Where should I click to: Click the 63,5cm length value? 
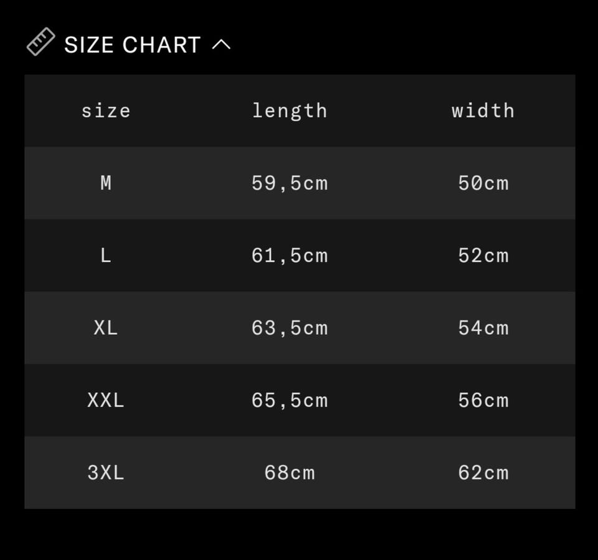point(290,328)
